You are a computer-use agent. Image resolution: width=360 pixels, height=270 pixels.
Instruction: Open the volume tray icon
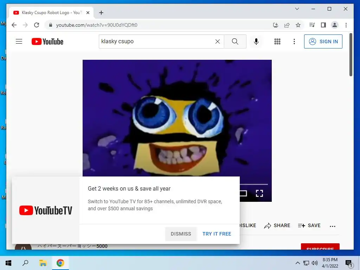coord(315,263)
